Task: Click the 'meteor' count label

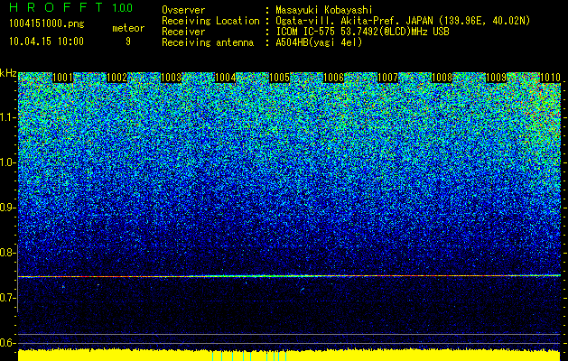Action: 128,28
